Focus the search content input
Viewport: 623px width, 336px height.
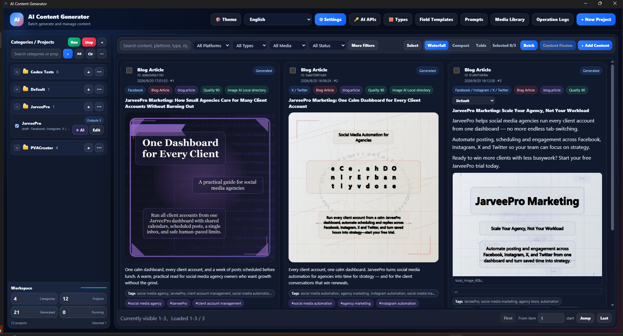tap(155, 46)
